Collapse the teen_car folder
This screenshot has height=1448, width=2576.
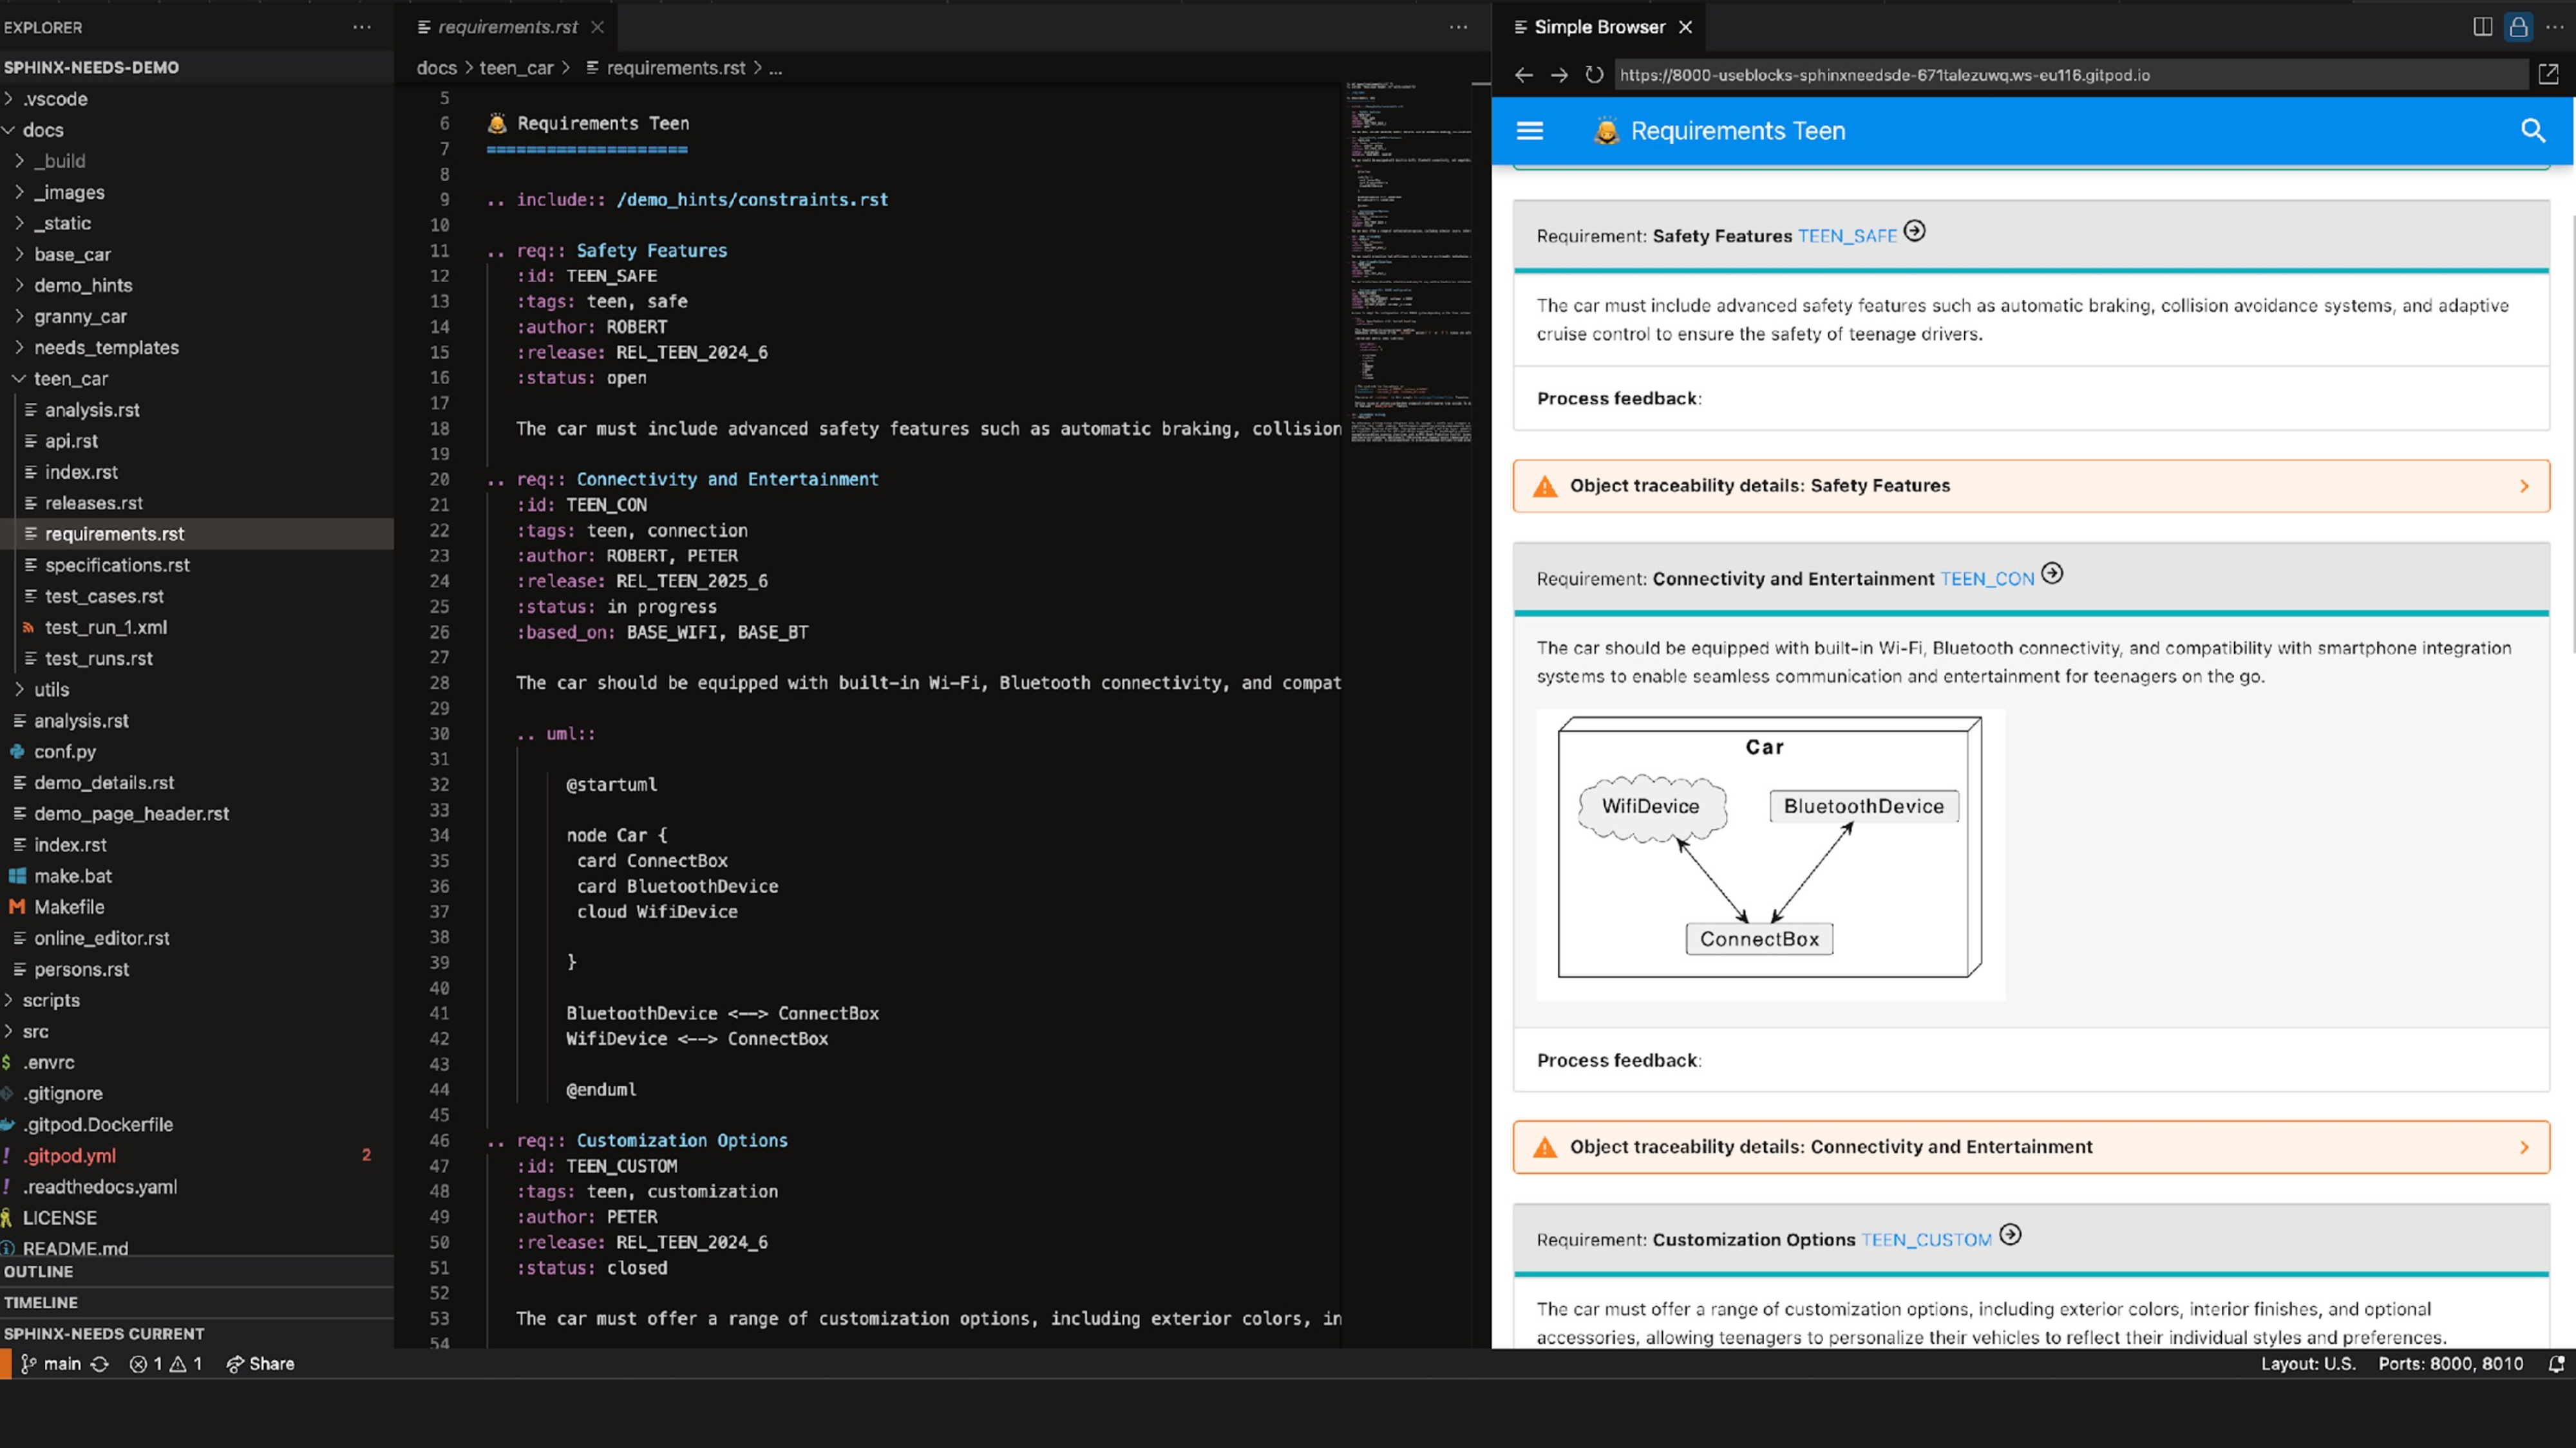tap(70, 379)
